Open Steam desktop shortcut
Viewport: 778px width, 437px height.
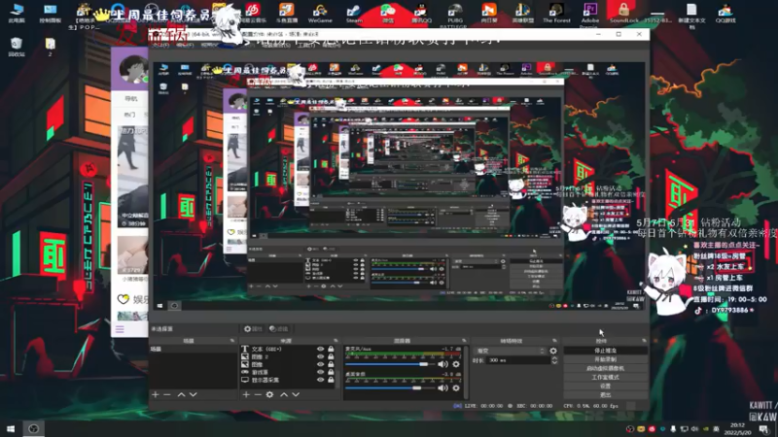pyautogui.click(x=354, y=13)
